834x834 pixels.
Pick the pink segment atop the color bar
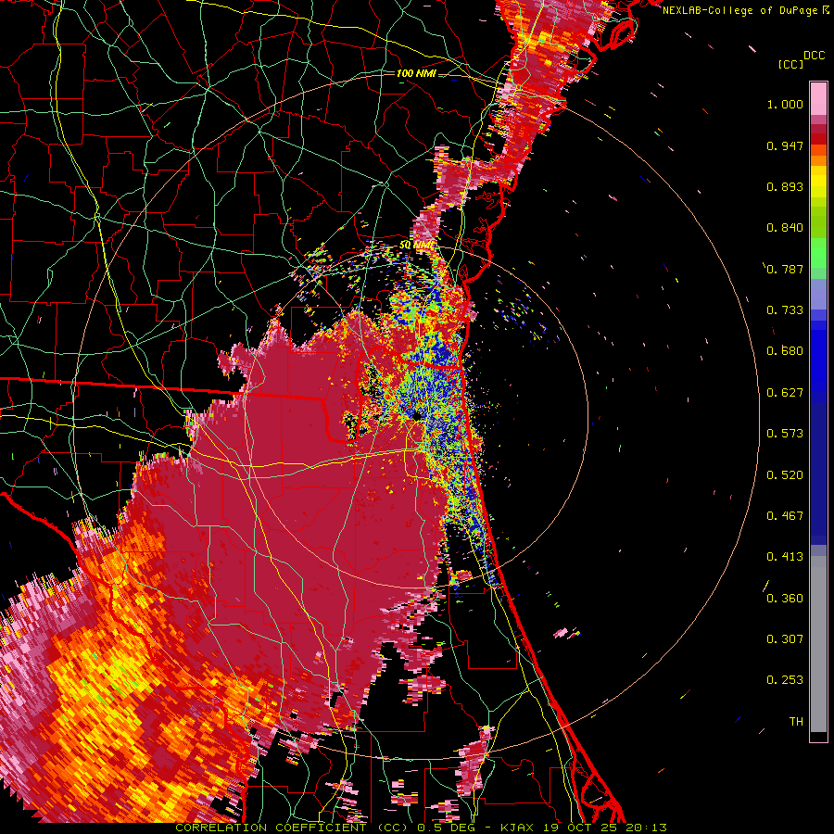(x=818, y=99)
